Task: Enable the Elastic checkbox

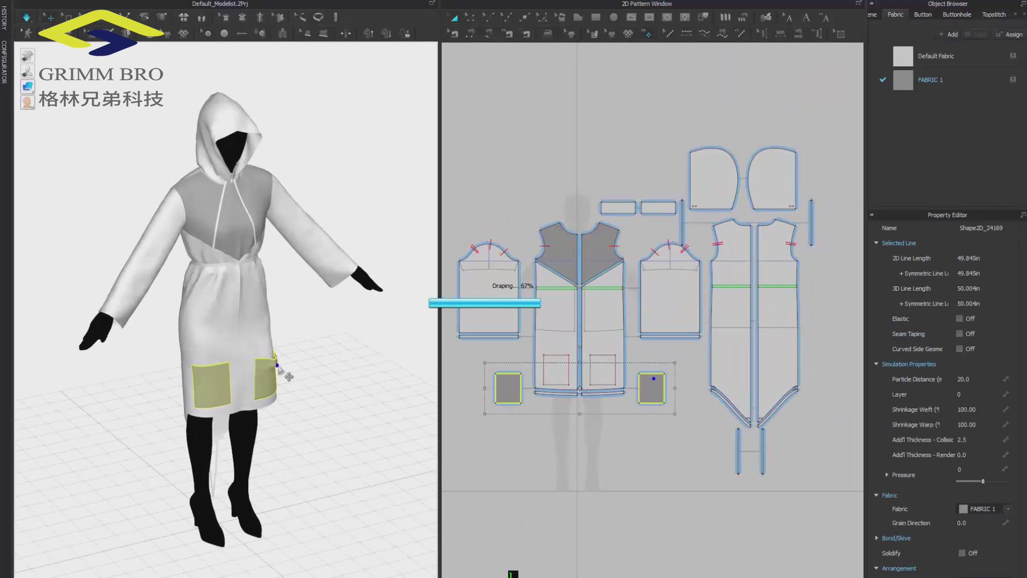Action: tap(959, 318)
